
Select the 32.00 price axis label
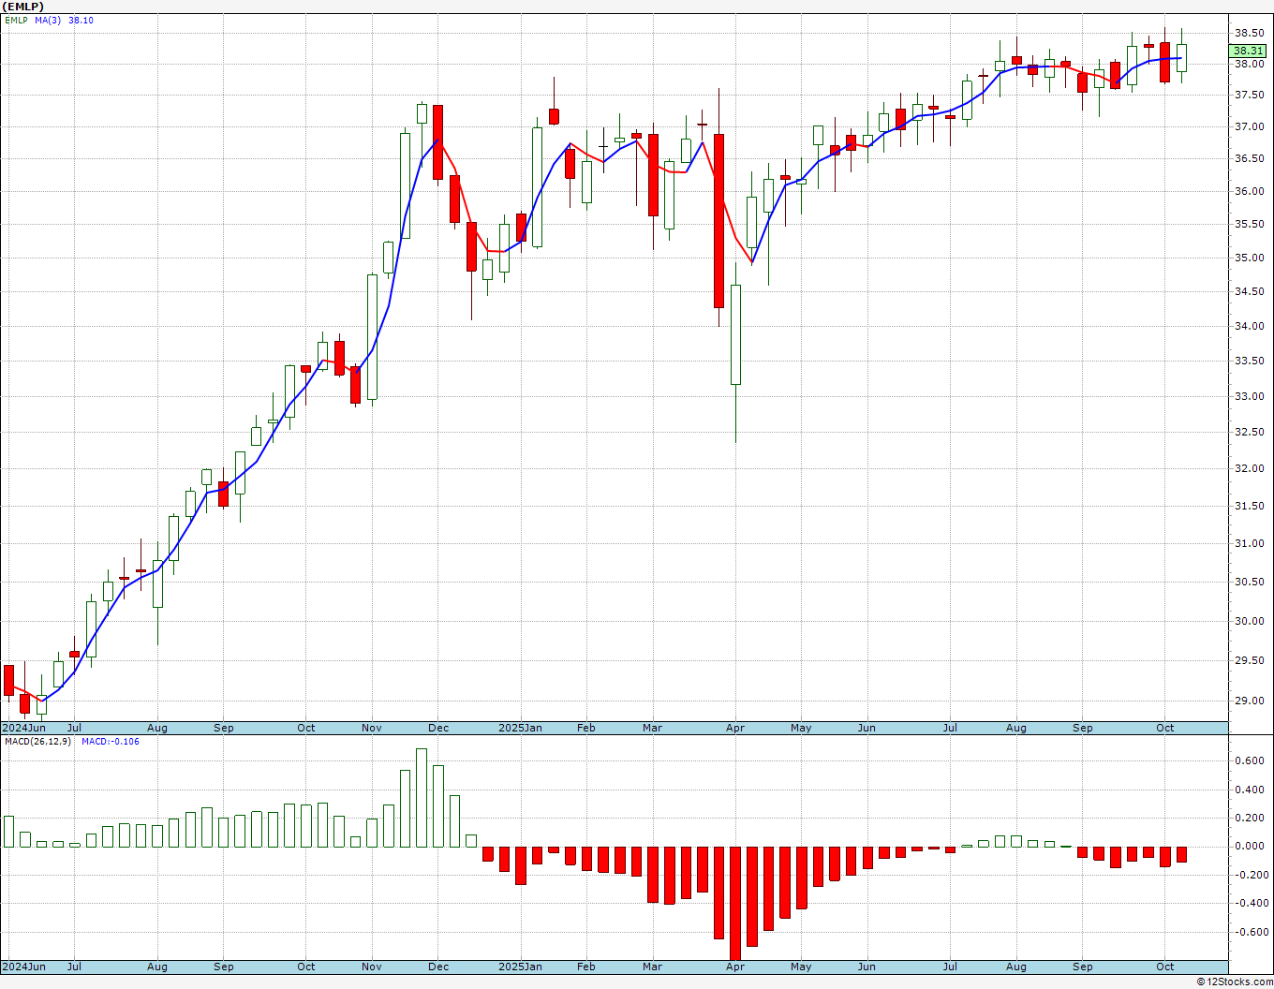pyautogui.click(x=1248, y=468)
